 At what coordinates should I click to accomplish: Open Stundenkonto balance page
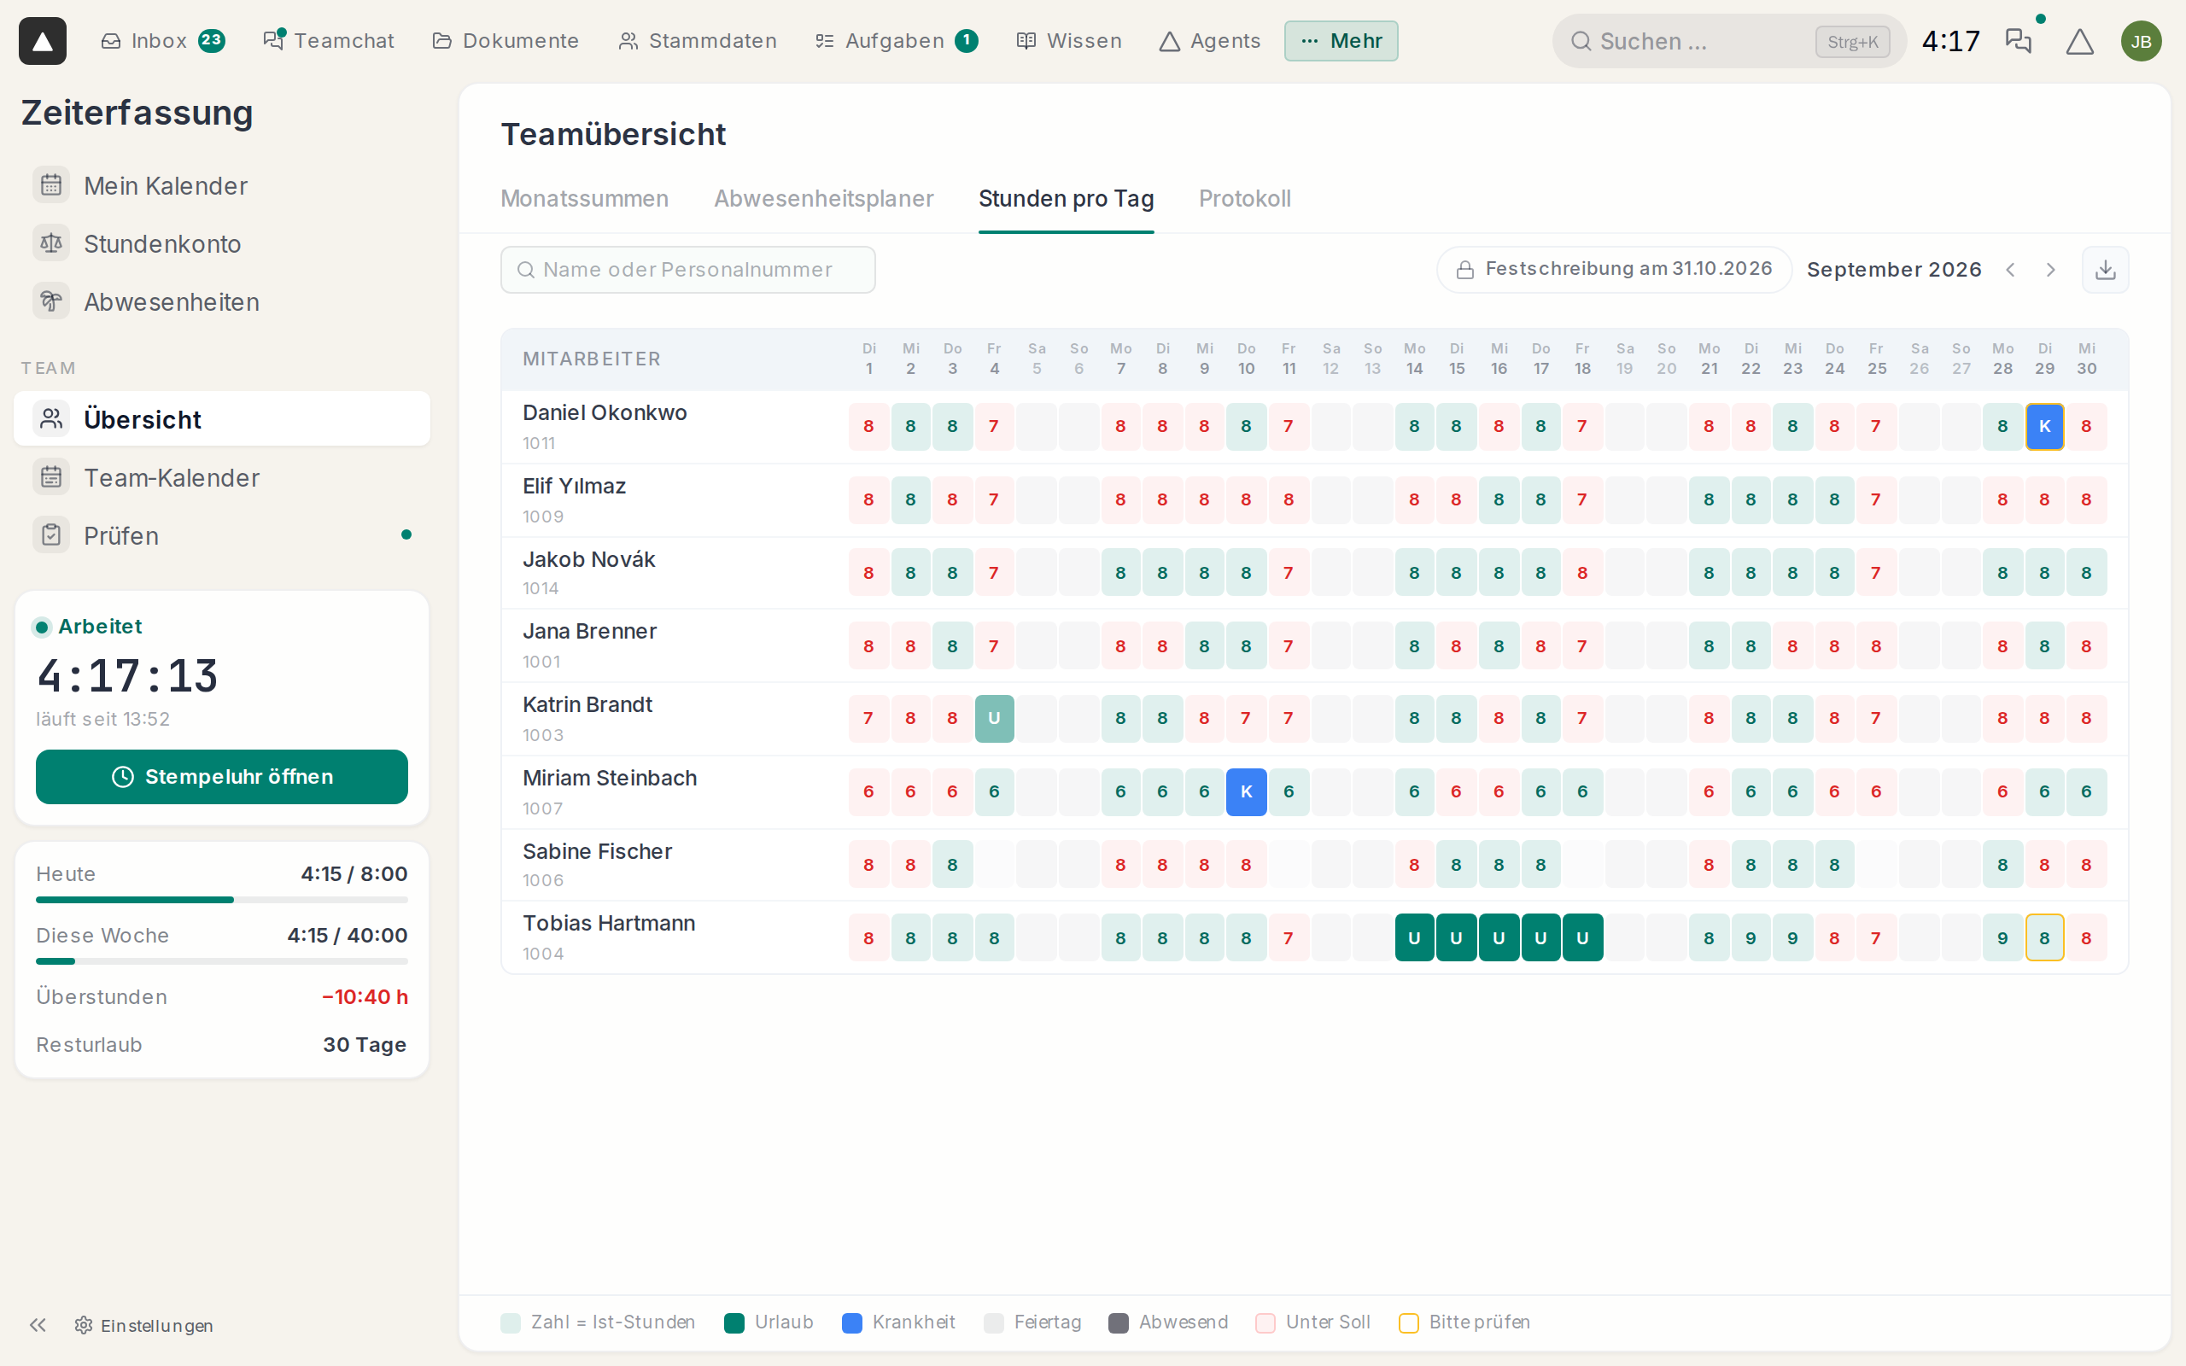[x=221, y=244]
